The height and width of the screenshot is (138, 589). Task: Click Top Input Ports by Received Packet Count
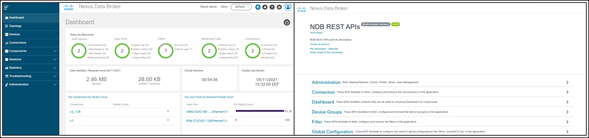209,97
